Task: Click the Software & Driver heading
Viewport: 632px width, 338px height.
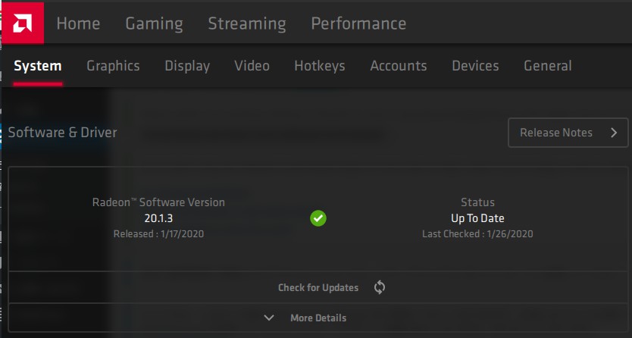Action: [62, 132]
